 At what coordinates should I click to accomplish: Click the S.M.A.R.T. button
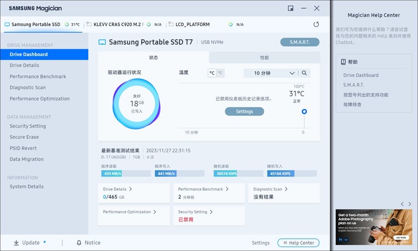pyautogui.click(x=300, y=42)
